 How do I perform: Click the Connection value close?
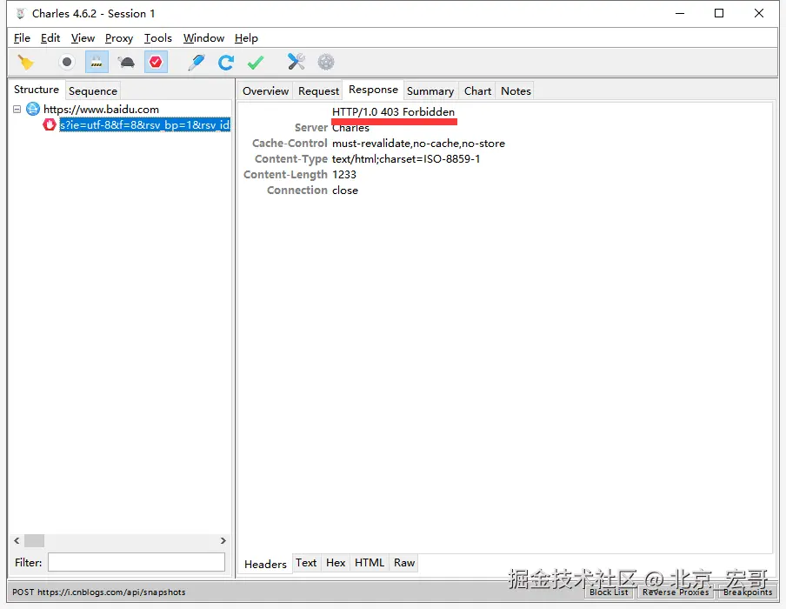(345, 191)
